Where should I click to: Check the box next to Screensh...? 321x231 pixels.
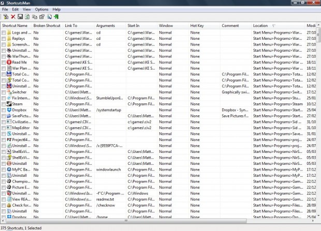coord(4,44)
